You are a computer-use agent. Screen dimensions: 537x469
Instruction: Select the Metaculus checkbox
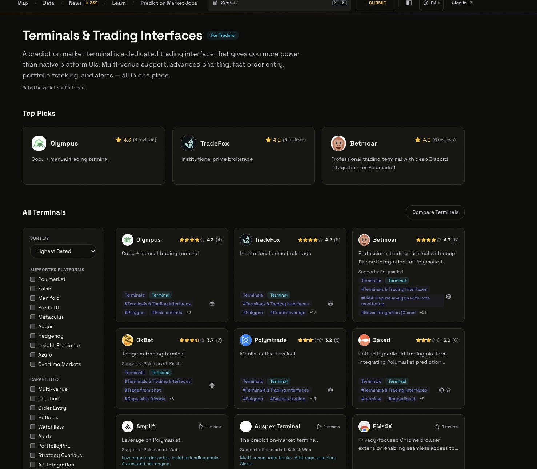(33, 317)
